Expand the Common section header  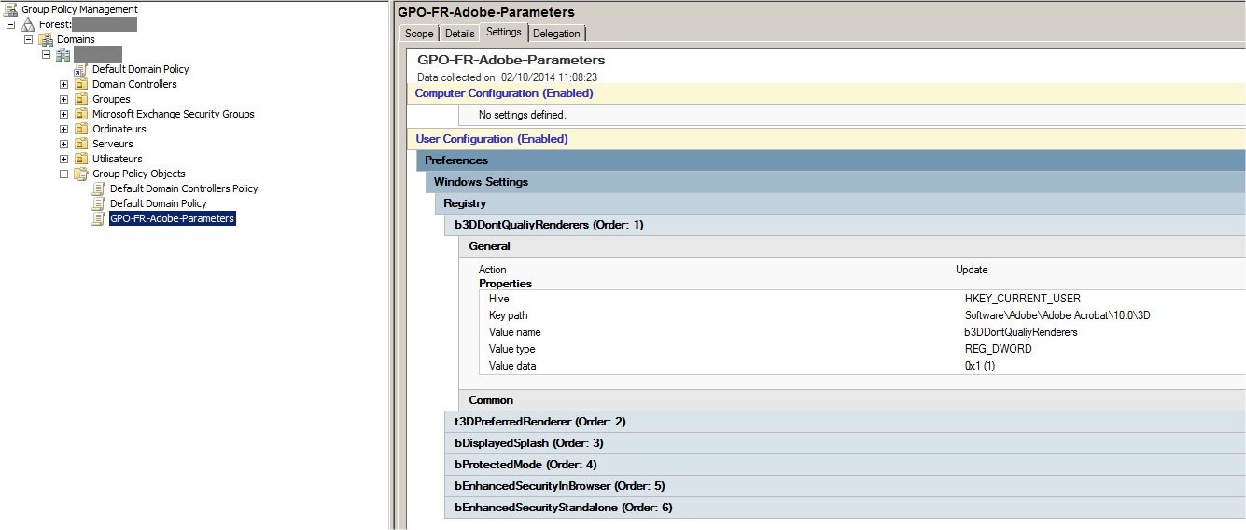click(491, 400)
